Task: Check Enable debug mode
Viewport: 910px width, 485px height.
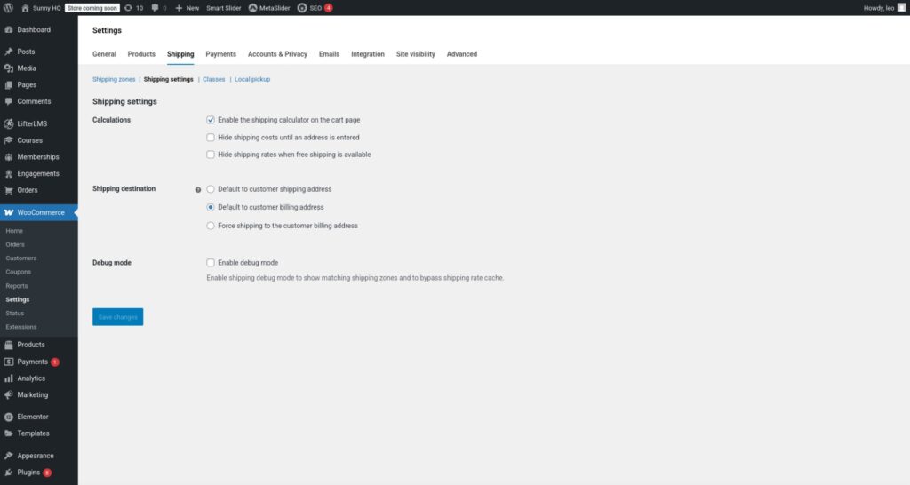Action: [x=211, y=263]
